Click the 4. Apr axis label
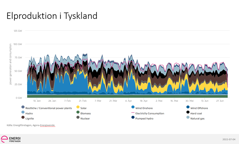 (x=128, y=101)
